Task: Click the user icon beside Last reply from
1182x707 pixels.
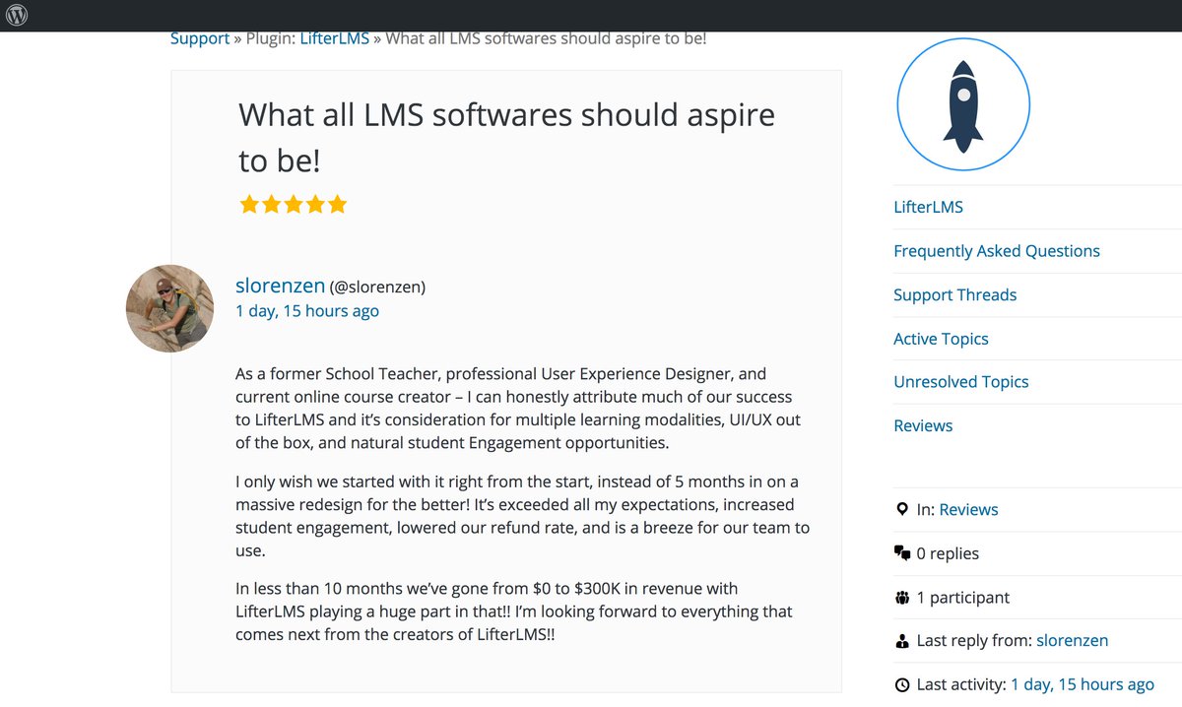Action: click(902, 641)
